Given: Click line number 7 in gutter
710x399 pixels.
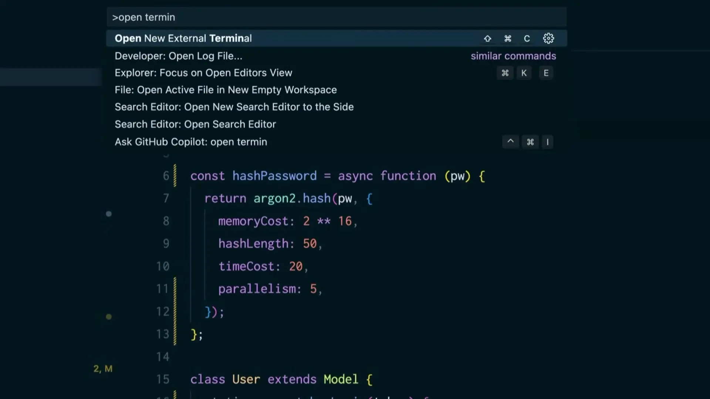Looking at the screenshot, I should [x=166, y=198].
